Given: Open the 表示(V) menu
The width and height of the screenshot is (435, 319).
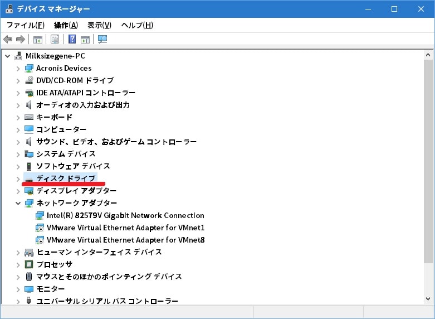Looking at the screenshot, I should (x=99, y=25).
